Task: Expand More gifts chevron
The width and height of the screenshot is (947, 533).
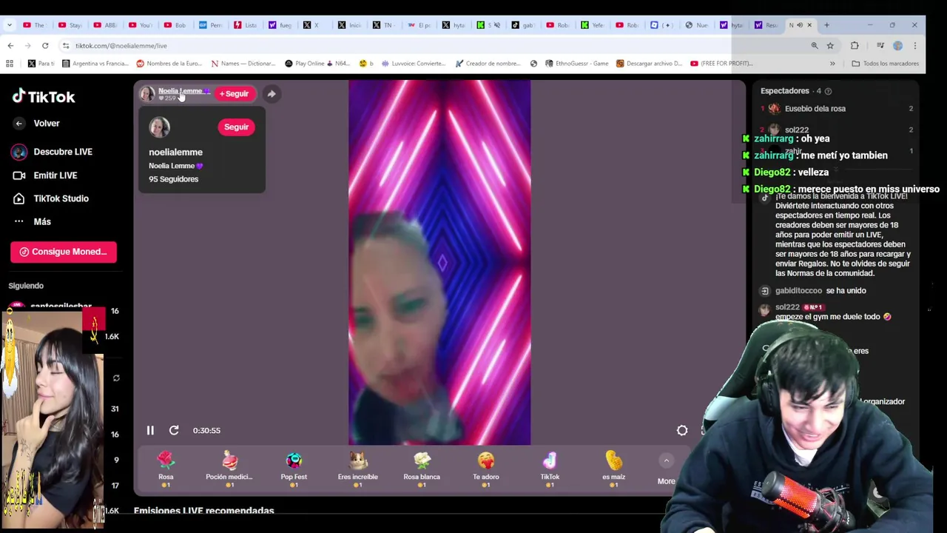Action: (666, 460)
